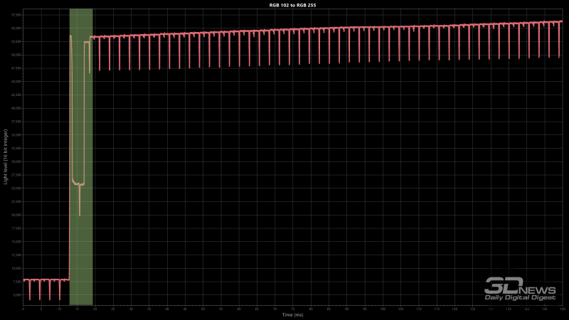
Task: Click the 57,500 y-axis tick label
Action: pos(17,14)
